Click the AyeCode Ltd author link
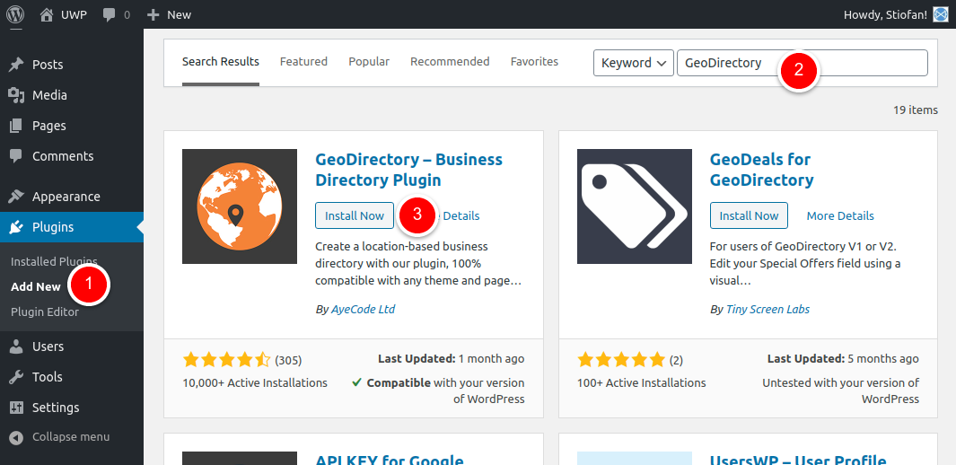The height and width of the screenshot is (465, 956). pos(363,309)
